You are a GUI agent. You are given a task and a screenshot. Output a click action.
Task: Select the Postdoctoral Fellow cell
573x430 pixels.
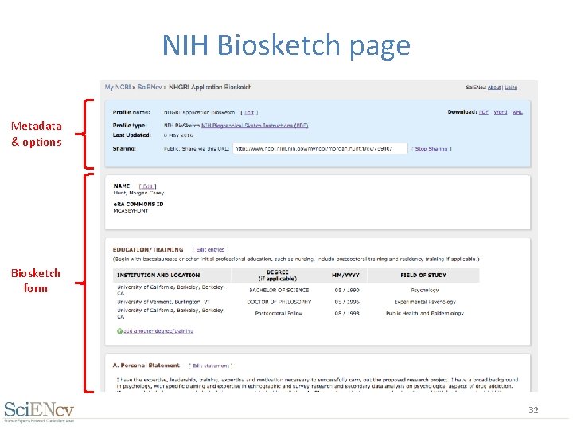click(279, 314)
